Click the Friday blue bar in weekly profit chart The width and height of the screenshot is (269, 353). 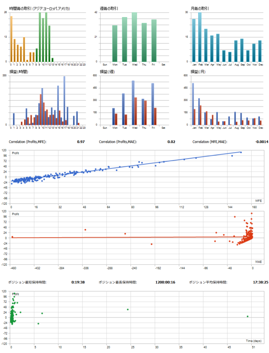tap(152, 104)
